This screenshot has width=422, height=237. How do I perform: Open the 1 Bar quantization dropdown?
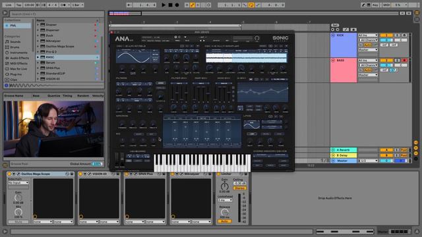[78, 5]
